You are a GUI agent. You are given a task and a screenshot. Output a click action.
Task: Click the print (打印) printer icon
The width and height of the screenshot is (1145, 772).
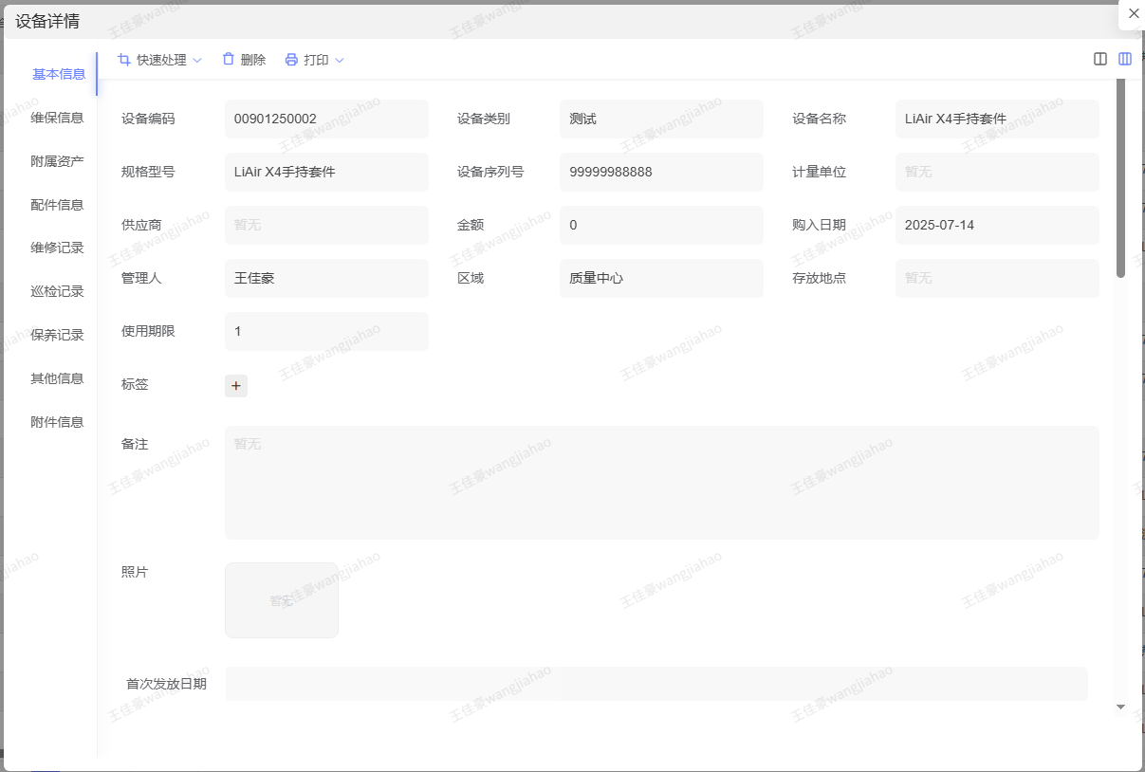click(x=291, y=60)
